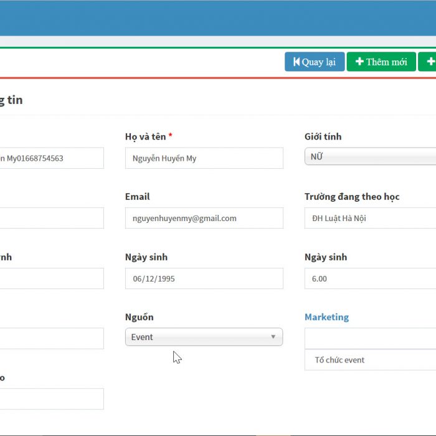Open the Marketing link
This screenshot has height=436, width=436.
point(326,317)
